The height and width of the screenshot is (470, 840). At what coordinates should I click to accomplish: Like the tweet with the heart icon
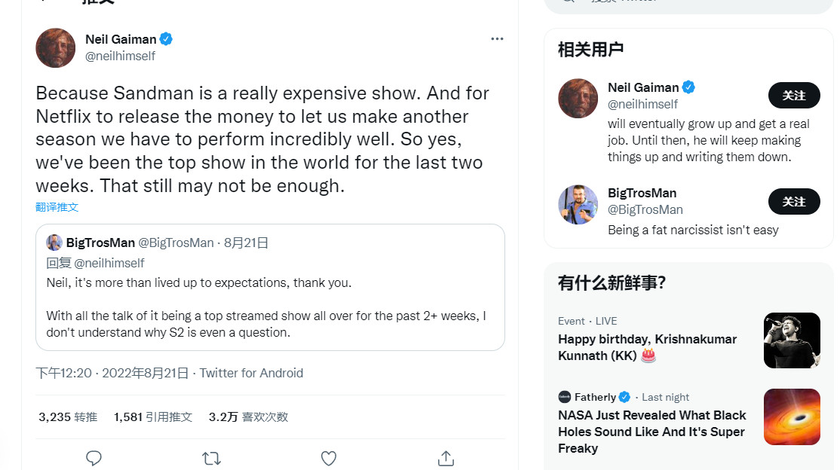(328, 457)
